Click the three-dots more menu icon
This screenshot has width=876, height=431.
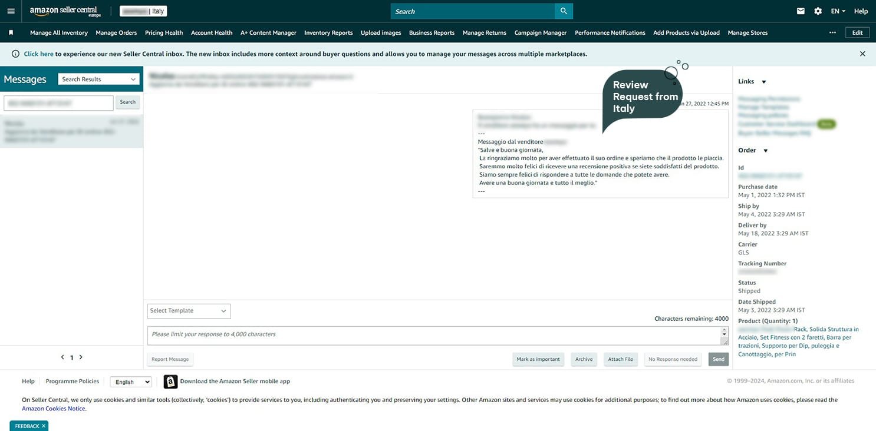[x=832, y=33]
